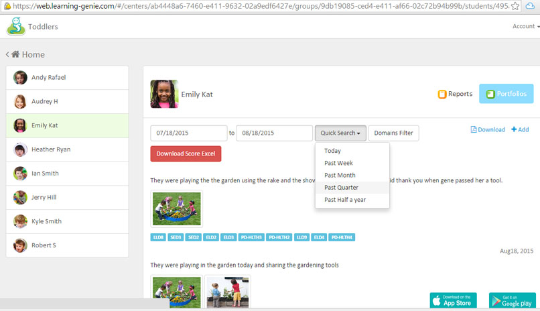
Task: Click the start date field 07/18/2015
Action: 189,133
